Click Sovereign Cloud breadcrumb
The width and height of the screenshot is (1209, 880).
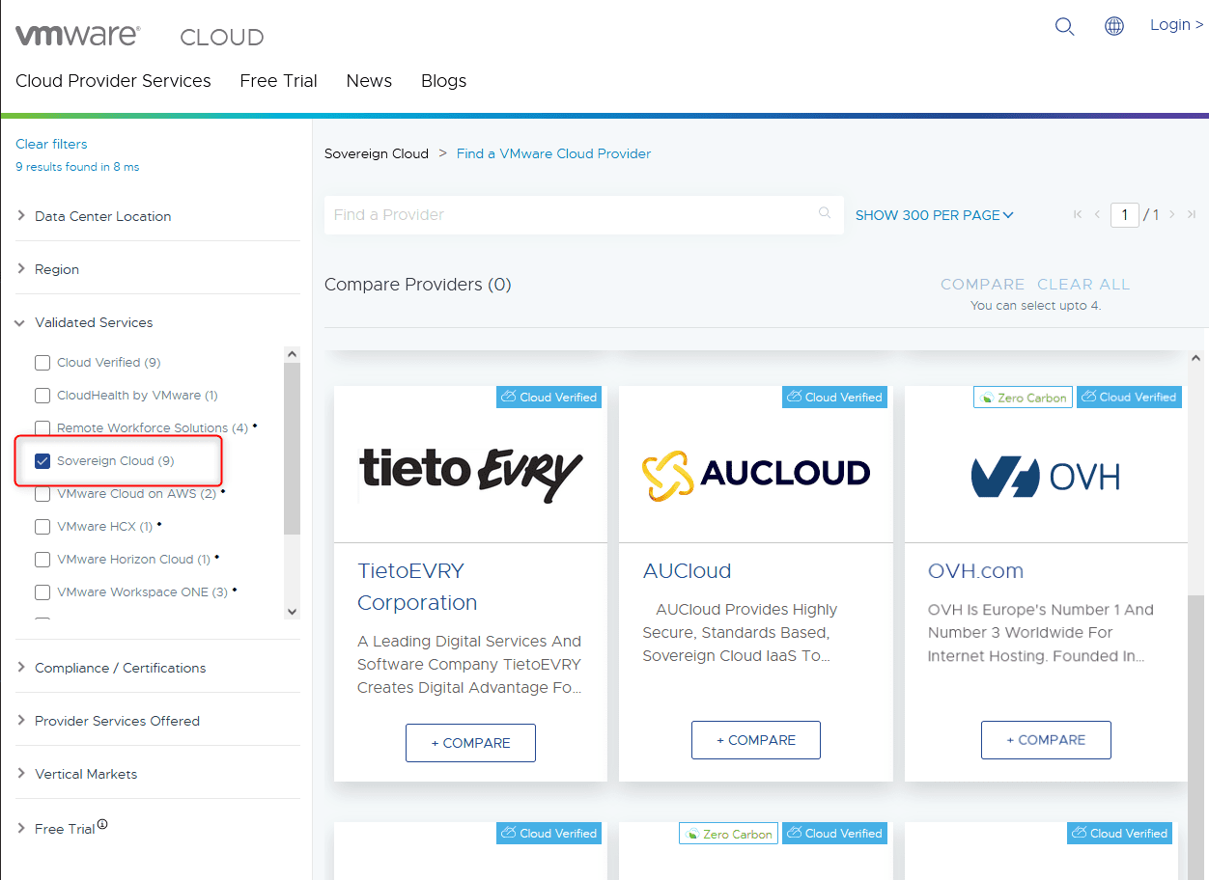(377, 153)
